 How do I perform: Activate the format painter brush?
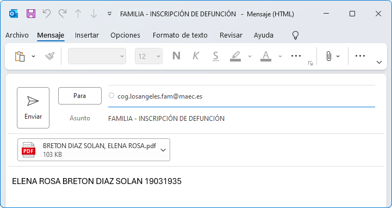pyautogui.click(x=50, y=56)
